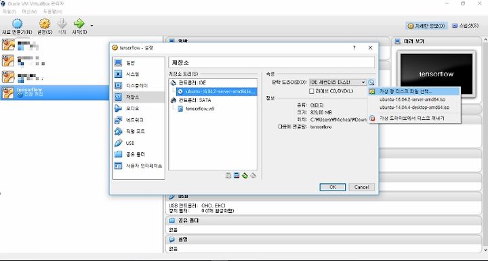Click the ? help button in settings title bar

[x=354, y=48]
